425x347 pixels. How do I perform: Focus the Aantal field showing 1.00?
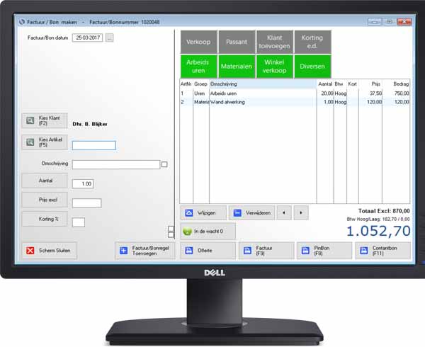(83, 183)
